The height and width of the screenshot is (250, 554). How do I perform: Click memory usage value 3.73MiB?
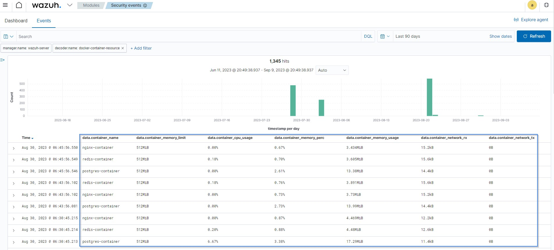[353, 195]
